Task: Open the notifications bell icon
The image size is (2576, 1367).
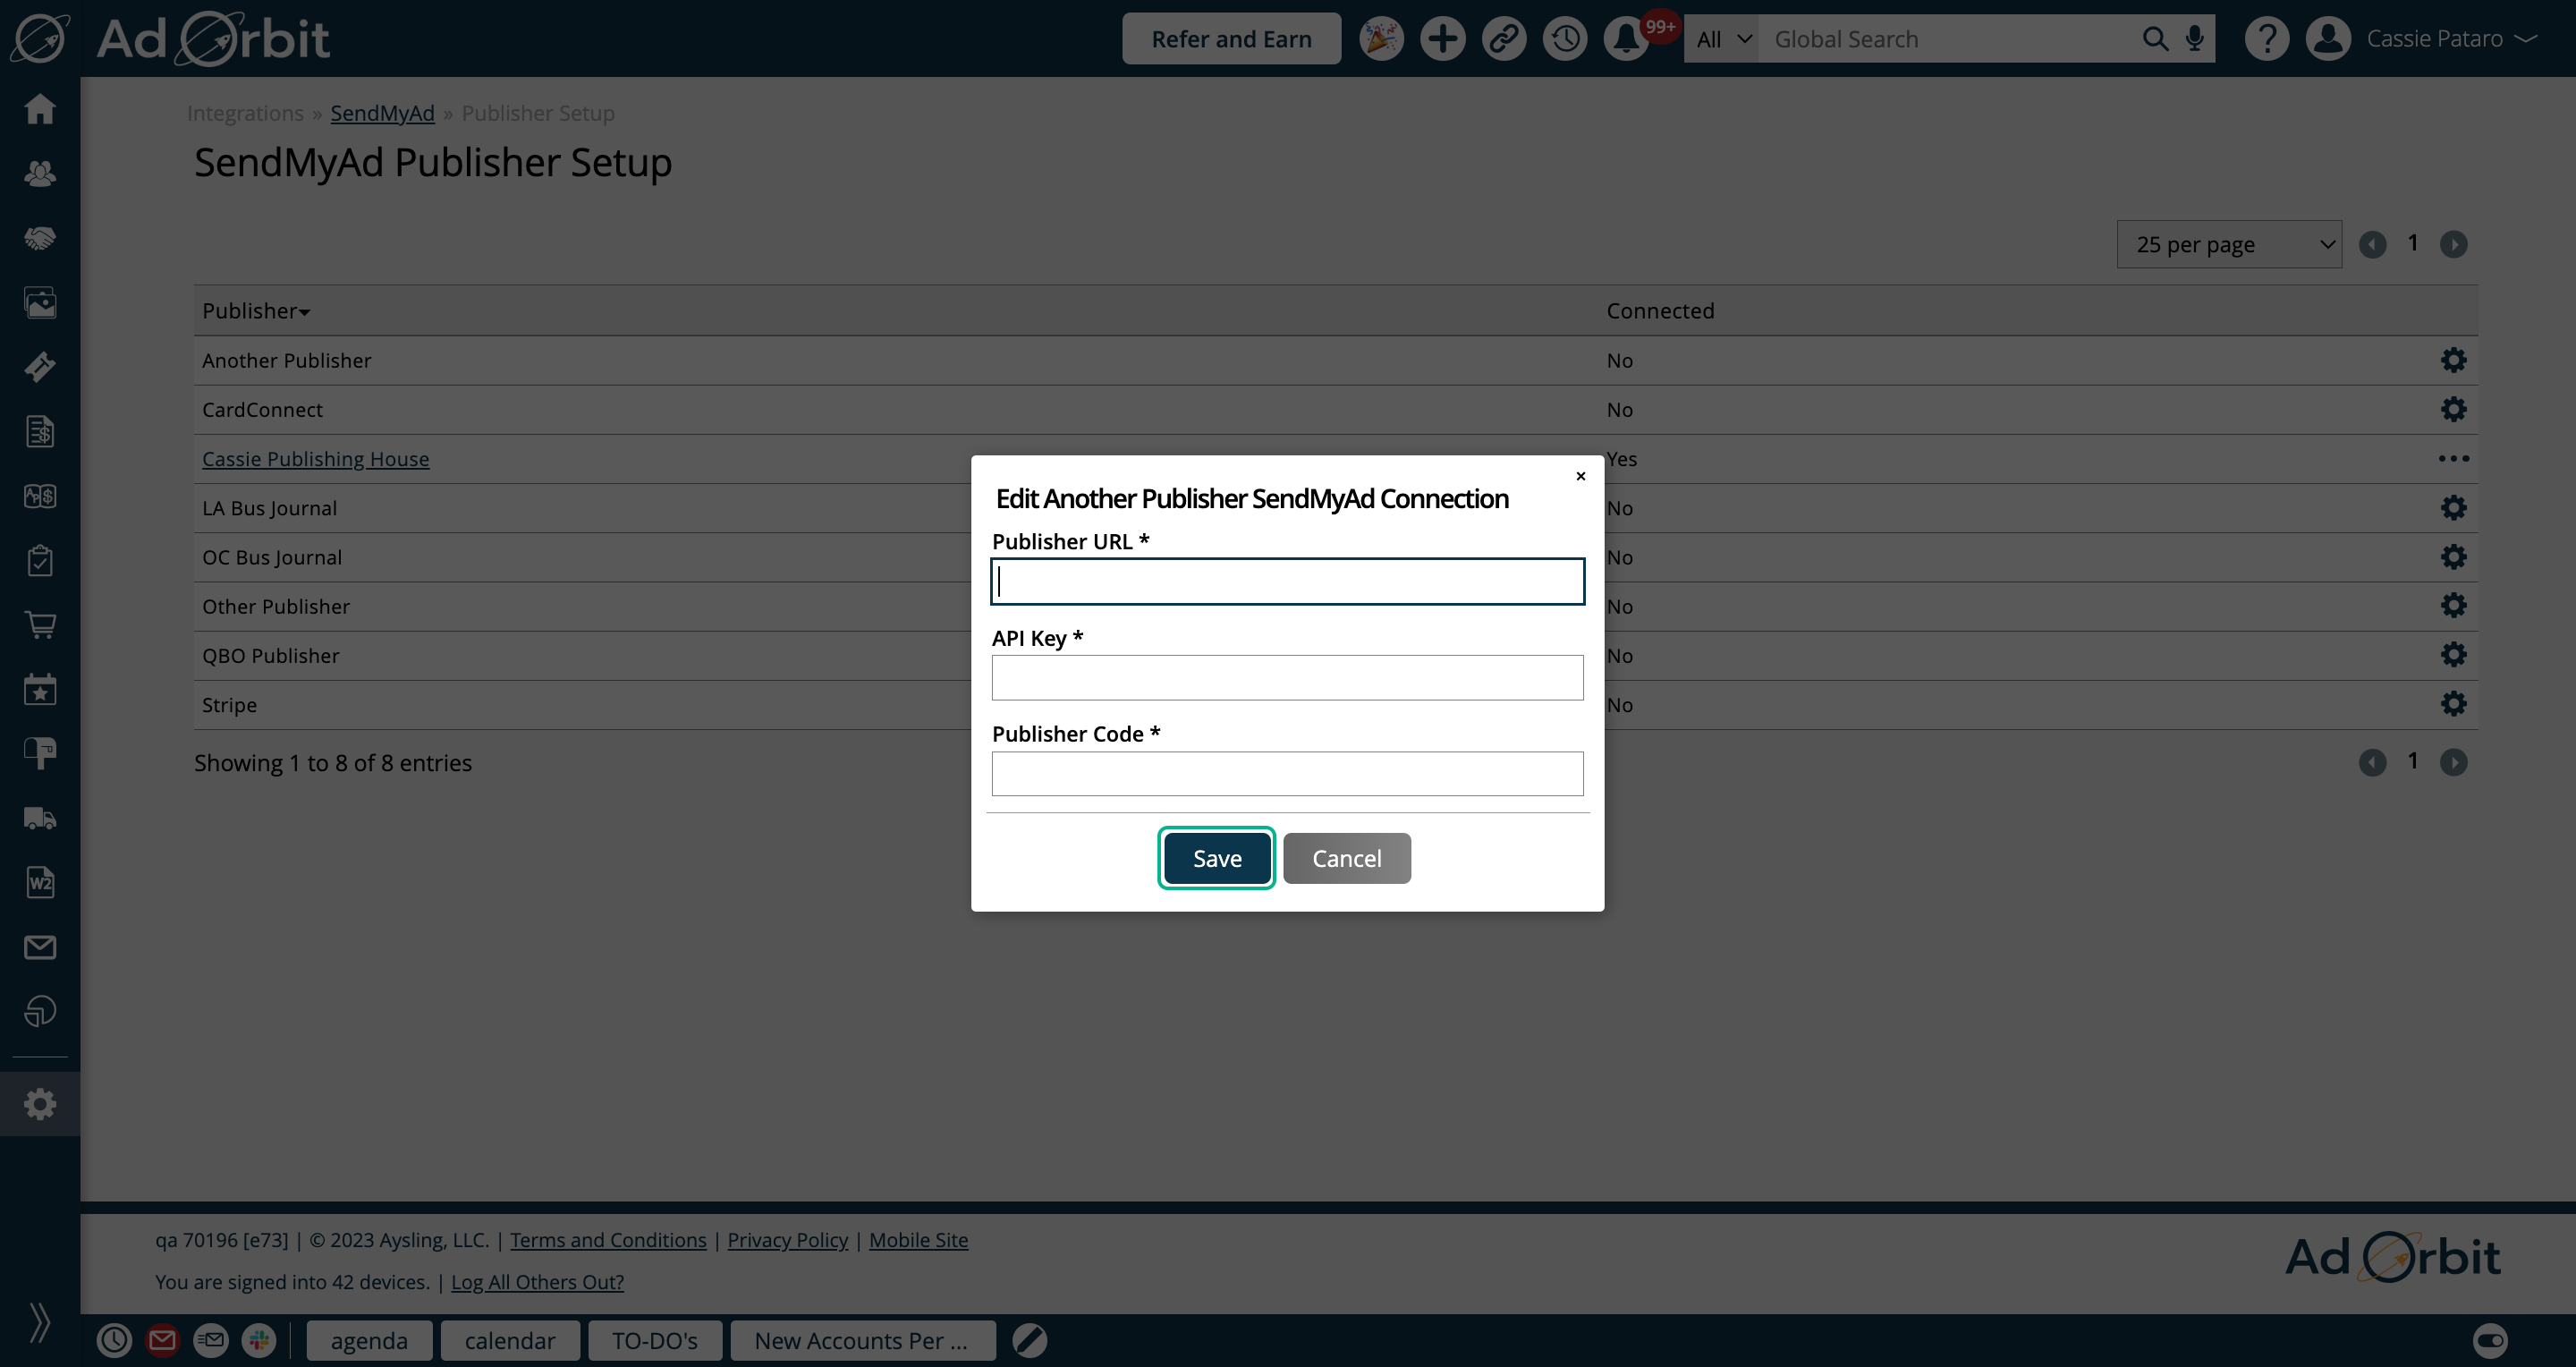Action: pos(1625,39)
